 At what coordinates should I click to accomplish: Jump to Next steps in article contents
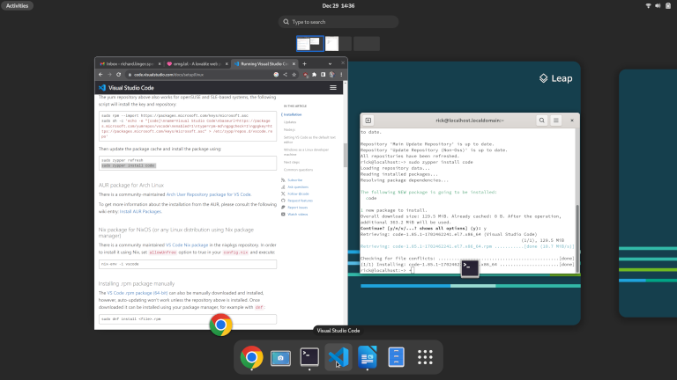292,162
